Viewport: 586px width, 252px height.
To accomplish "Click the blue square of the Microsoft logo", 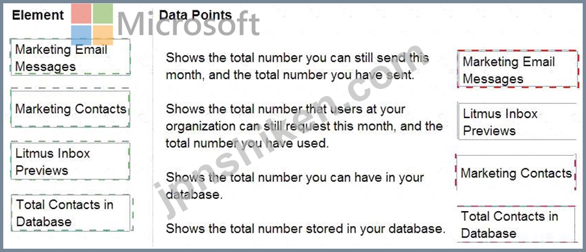I will click(81, 35).
